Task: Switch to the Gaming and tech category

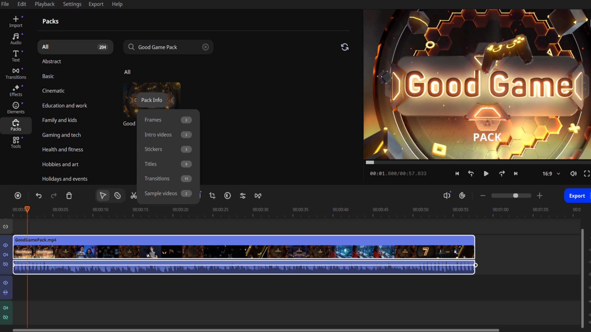Action: (61, 135)
